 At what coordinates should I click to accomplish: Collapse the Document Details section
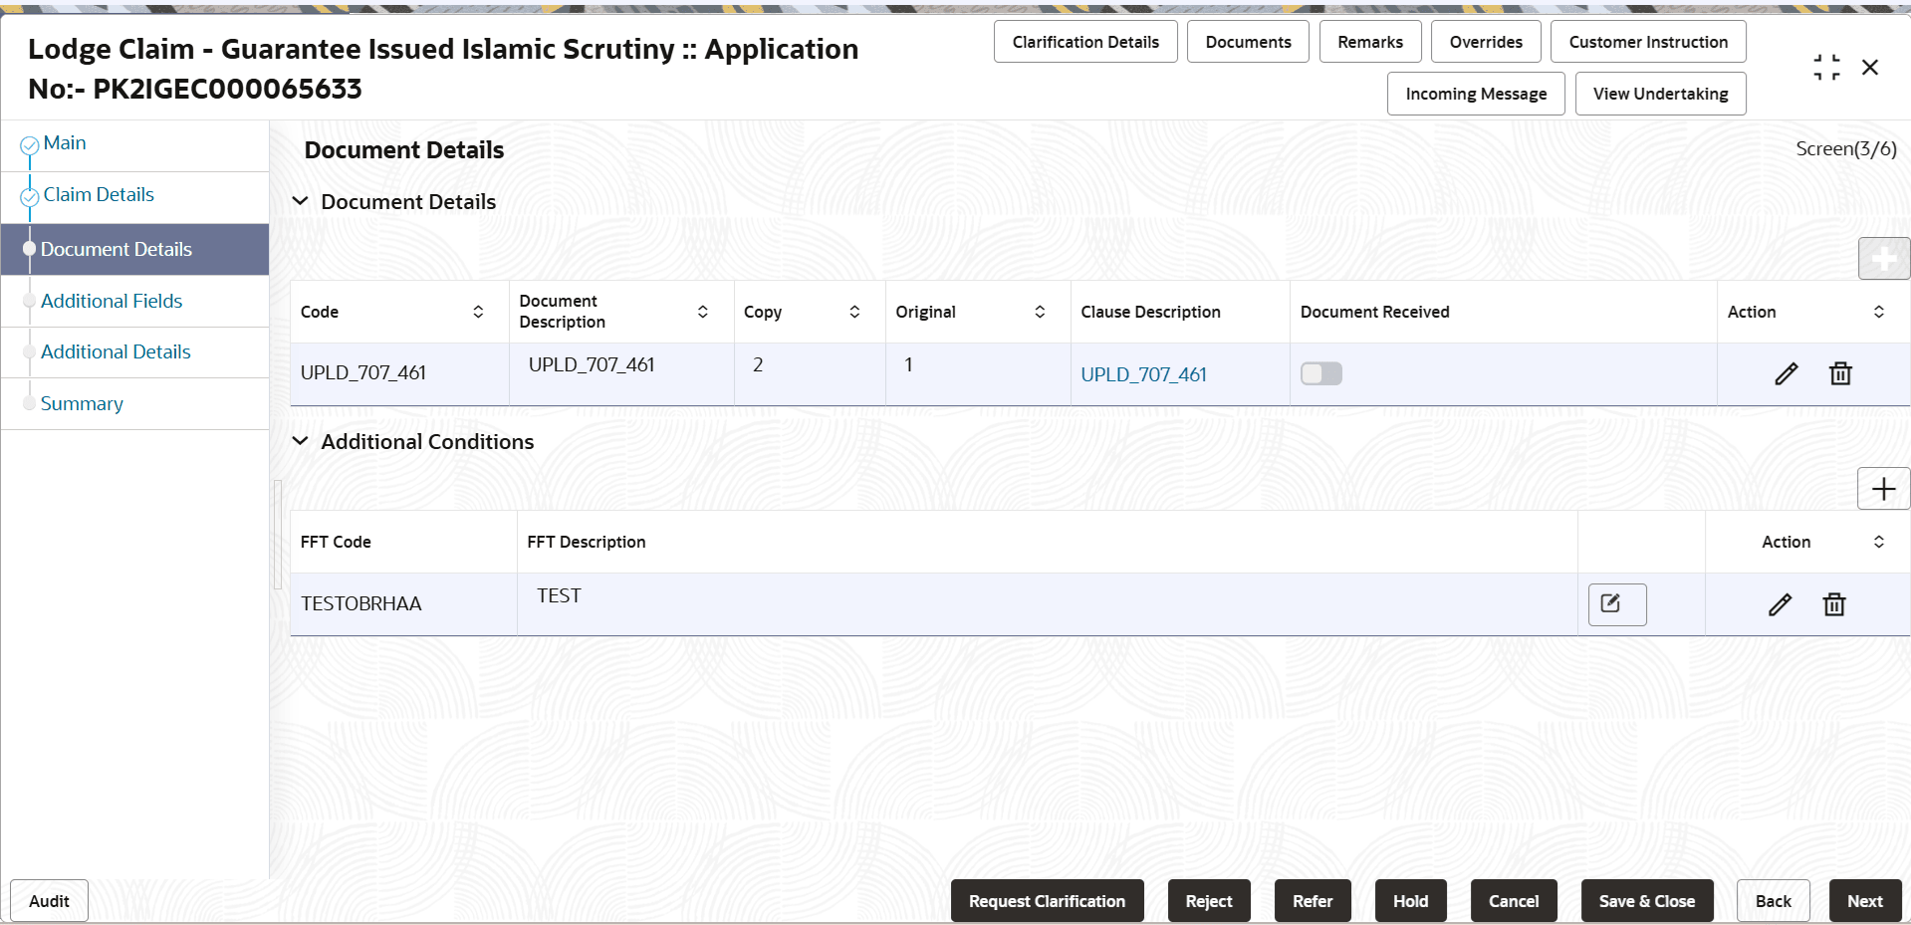click(x=302, y=200)
